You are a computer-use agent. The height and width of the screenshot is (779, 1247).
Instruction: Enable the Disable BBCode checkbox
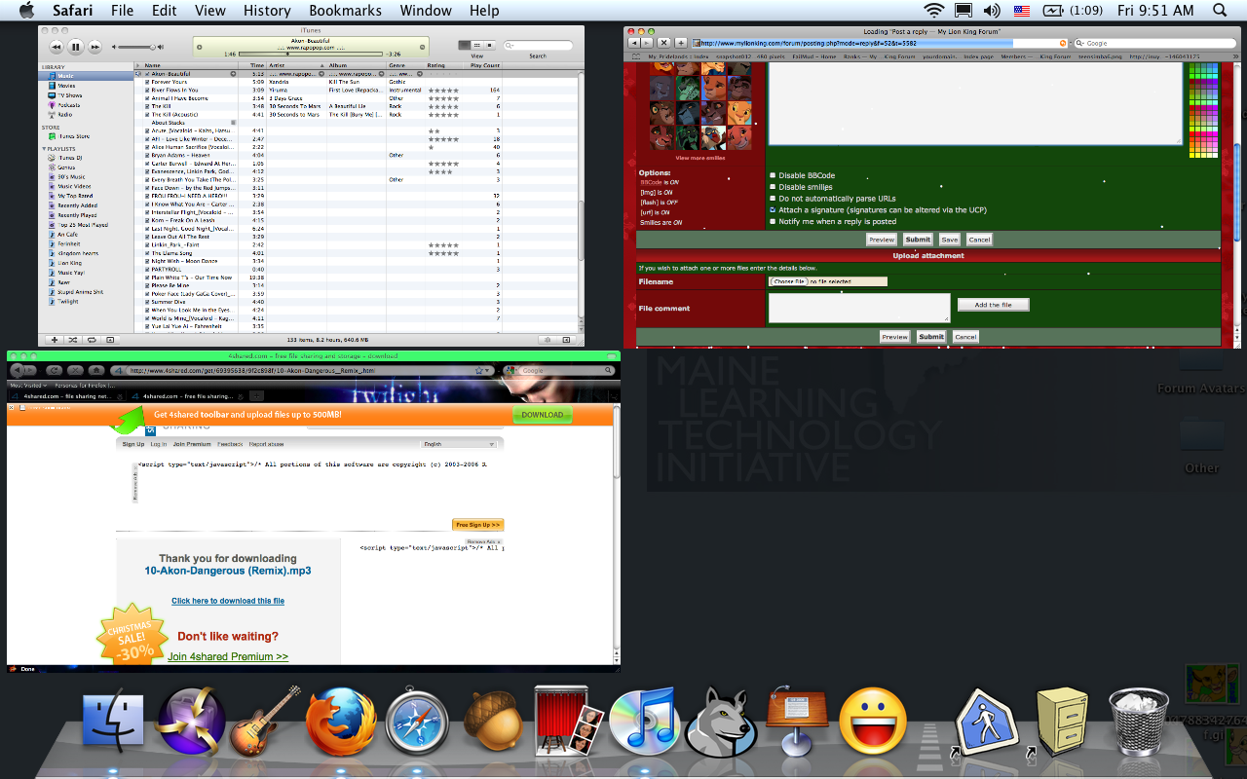pos(774,176)
